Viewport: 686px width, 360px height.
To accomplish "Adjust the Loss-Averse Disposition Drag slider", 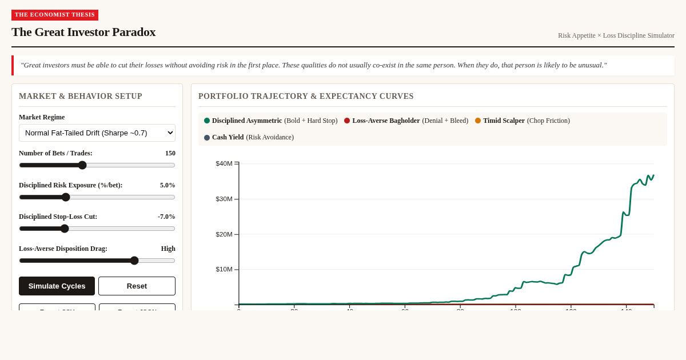I will (x=97, y=261).
